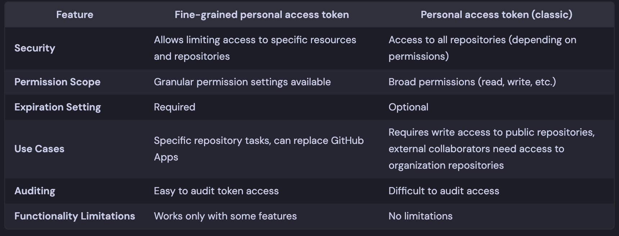Click the 'Expiration Setting' row label
Screen dimensions: 619x236
58,107
